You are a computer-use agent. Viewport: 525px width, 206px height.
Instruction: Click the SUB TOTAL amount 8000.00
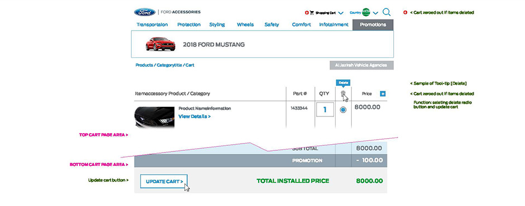369,148
